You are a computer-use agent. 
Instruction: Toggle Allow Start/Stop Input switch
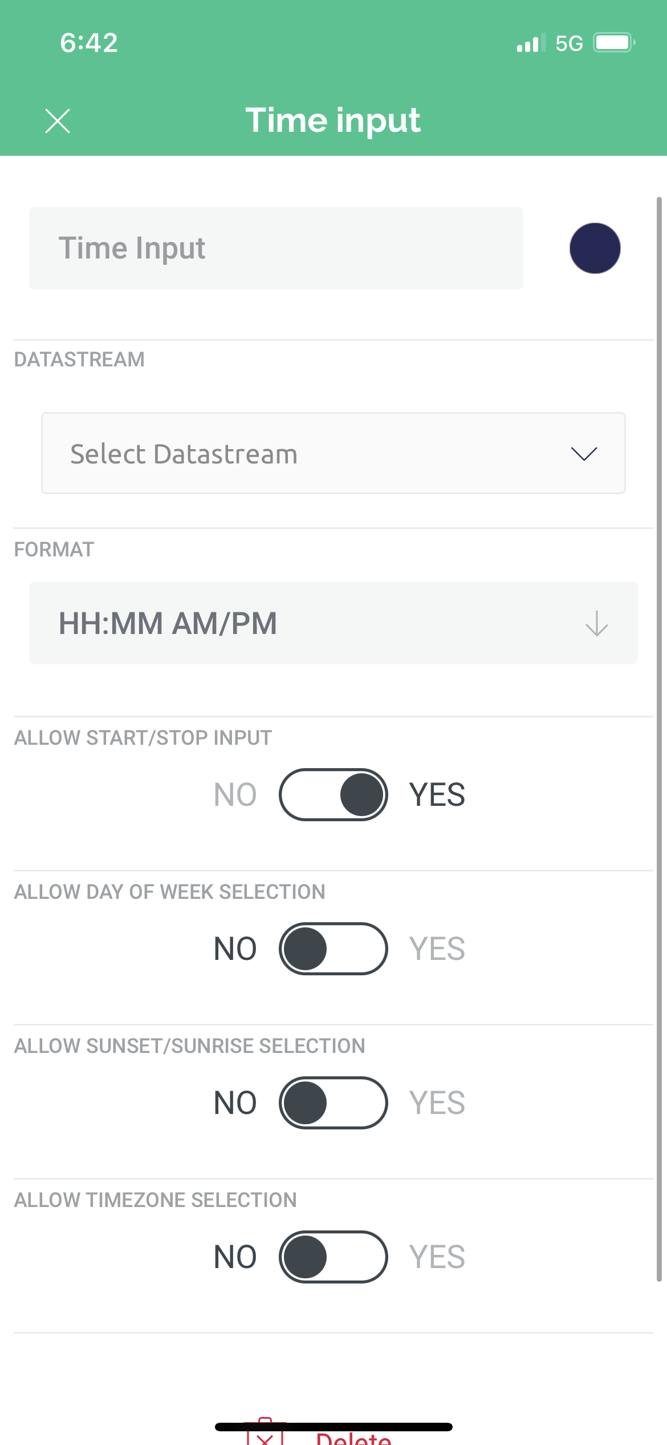point(333,794)
